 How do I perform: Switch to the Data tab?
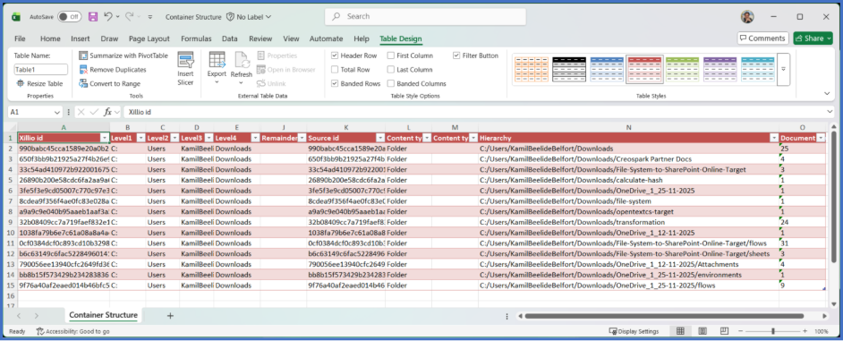[230, 38]
